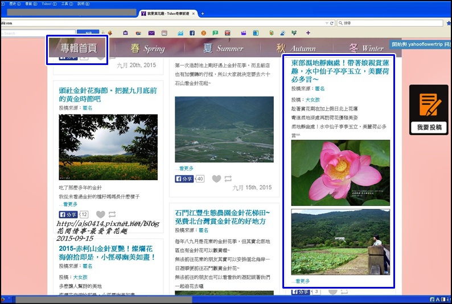Close the Yahoo奇摩旅遊 browser tab

click(193, 13)
